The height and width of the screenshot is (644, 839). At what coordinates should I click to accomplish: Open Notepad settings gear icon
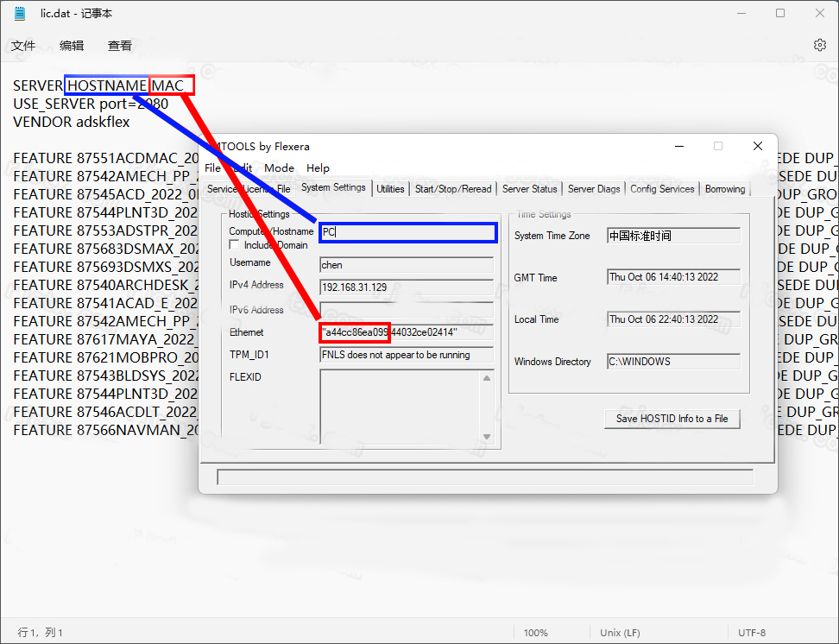(820, 45)
